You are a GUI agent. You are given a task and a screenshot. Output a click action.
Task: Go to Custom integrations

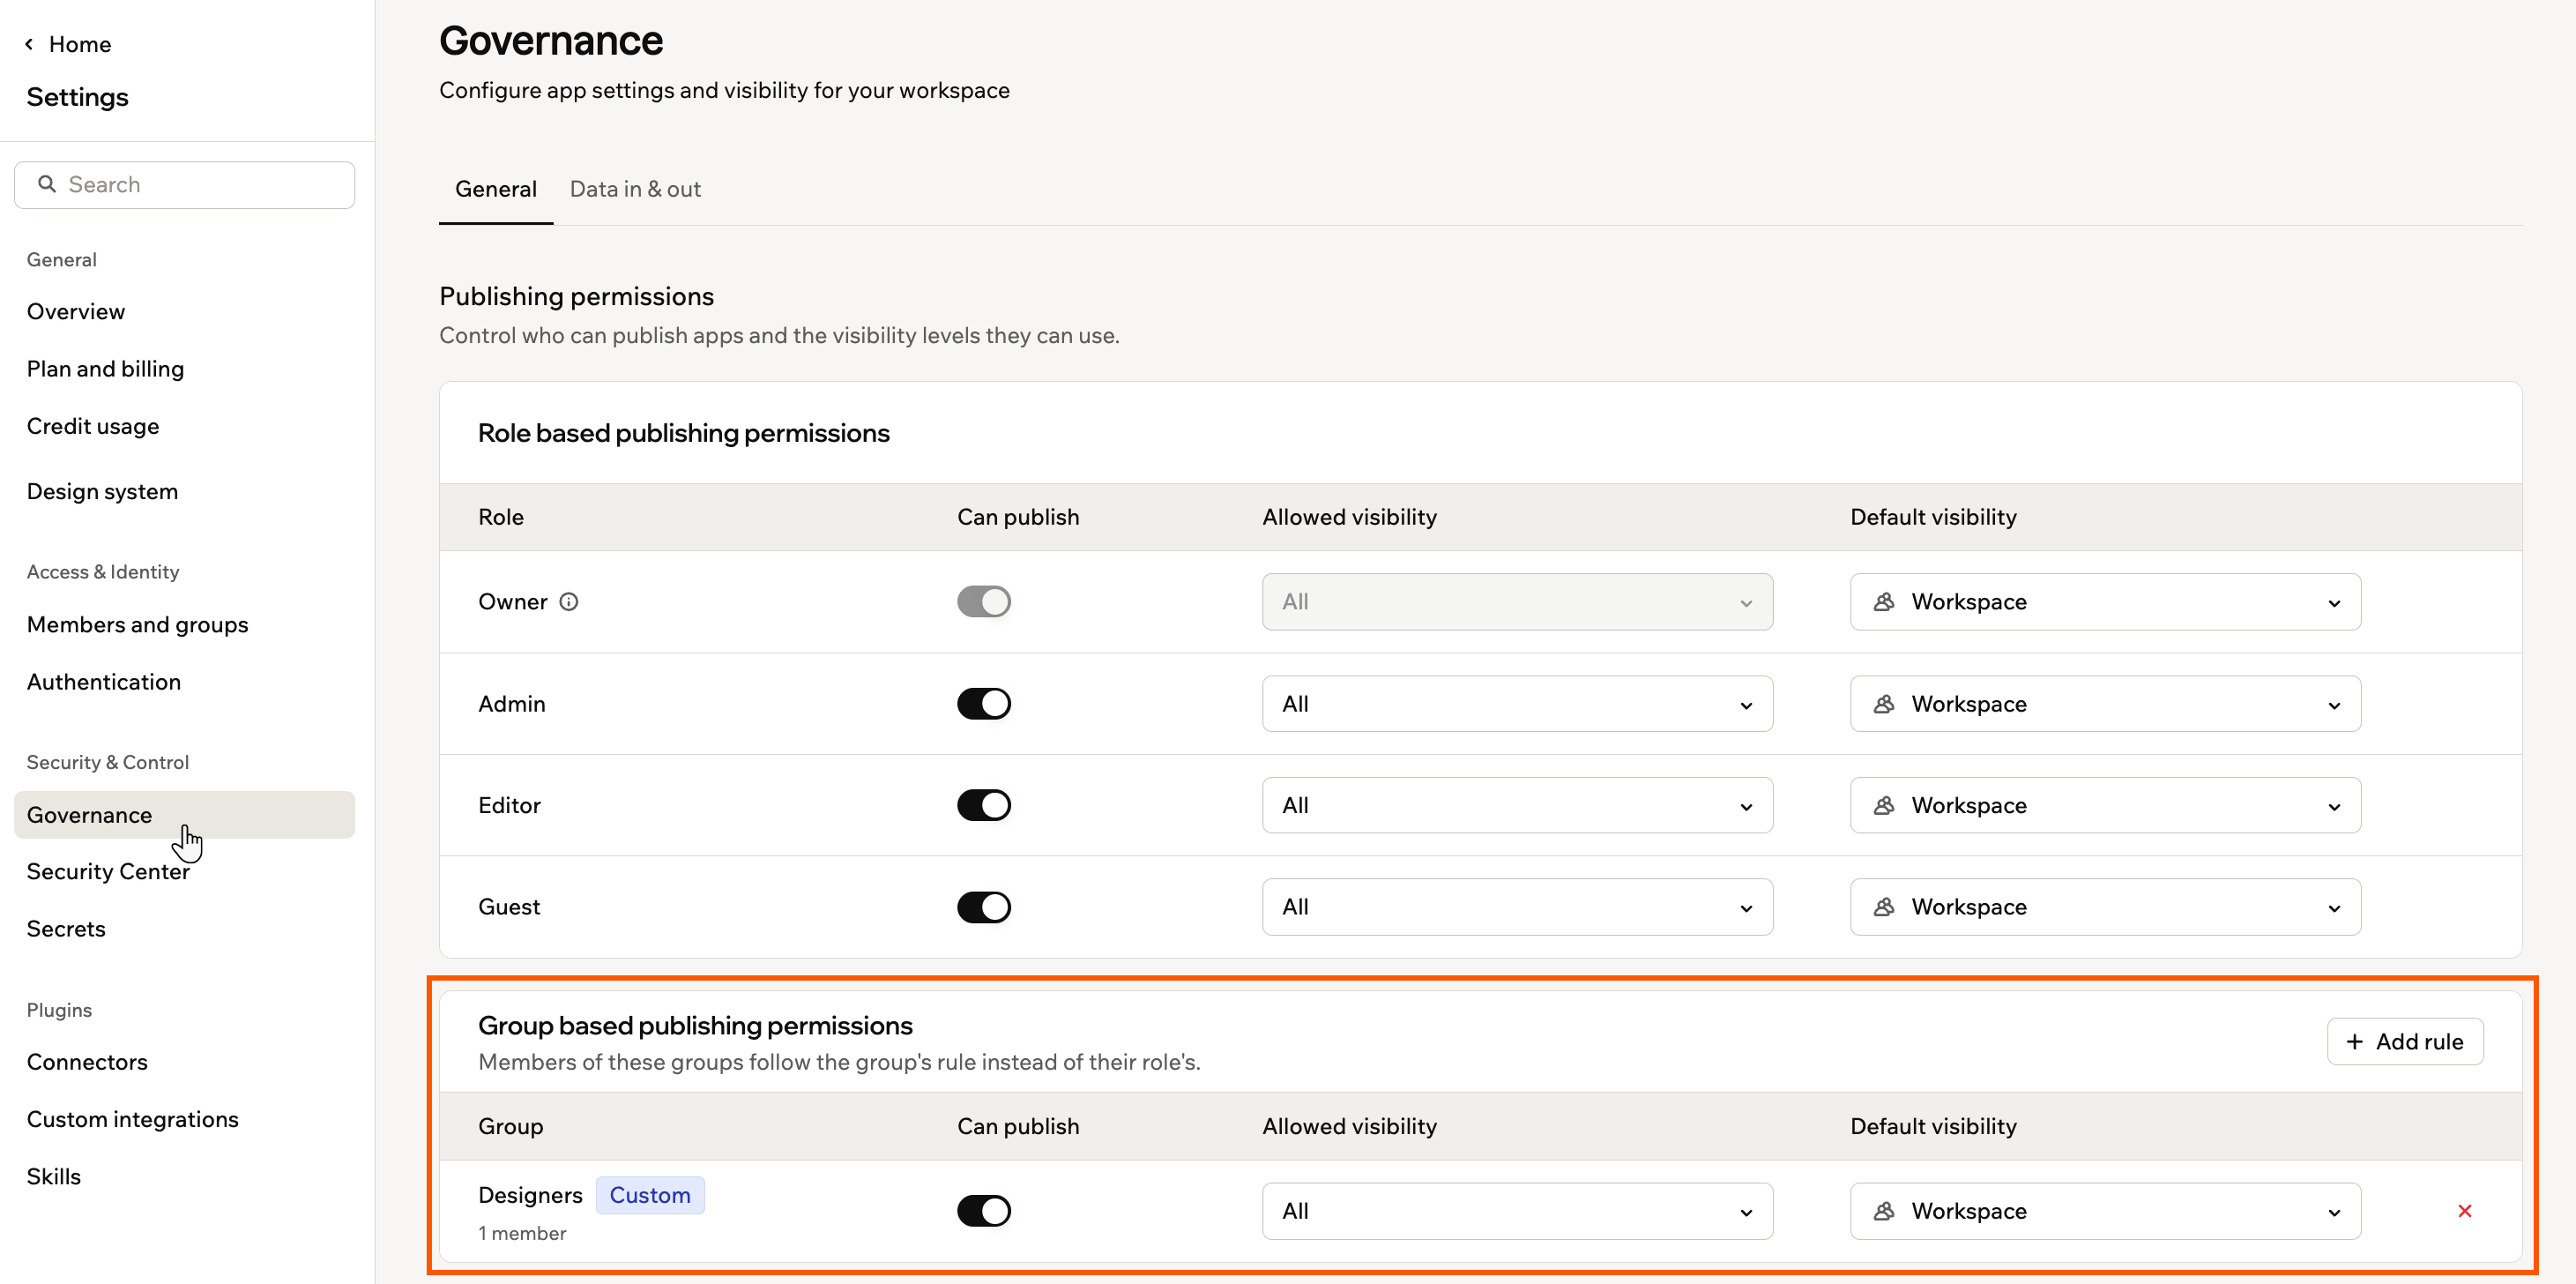[133, 1119]
